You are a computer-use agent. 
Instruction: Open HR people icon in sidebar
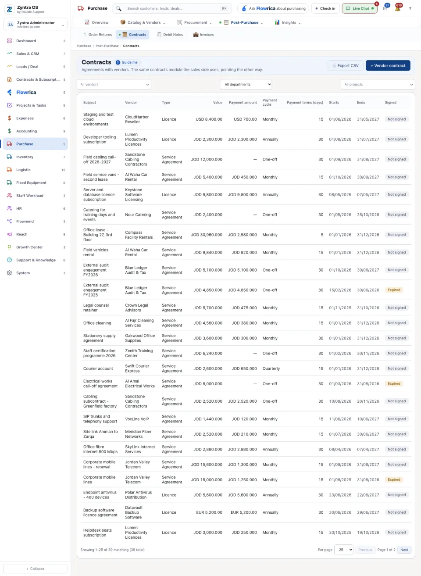[9, 208]
